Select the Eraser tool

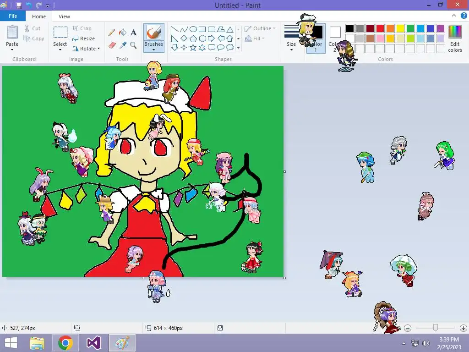coord(112,45)
